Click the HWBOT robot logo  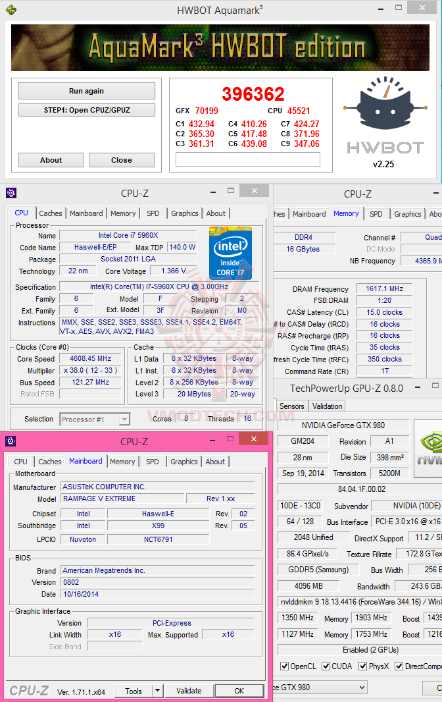pos(385,103)
